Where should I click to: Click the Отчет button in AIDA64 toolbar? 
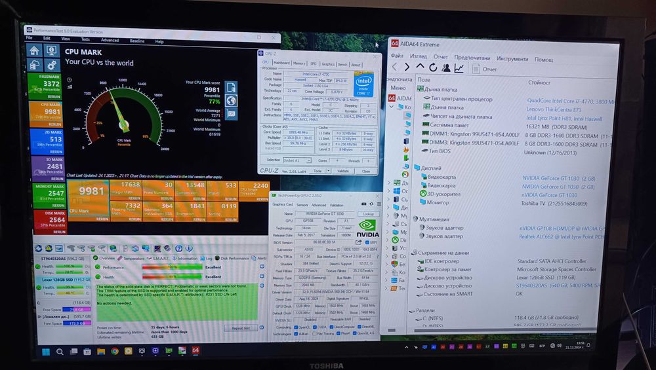click(485, 69)
